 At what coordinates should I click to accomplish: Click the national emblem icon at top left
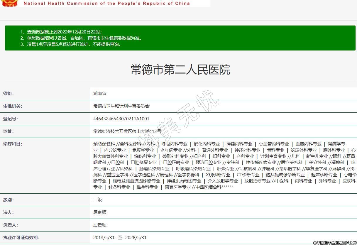coord(10,3)
